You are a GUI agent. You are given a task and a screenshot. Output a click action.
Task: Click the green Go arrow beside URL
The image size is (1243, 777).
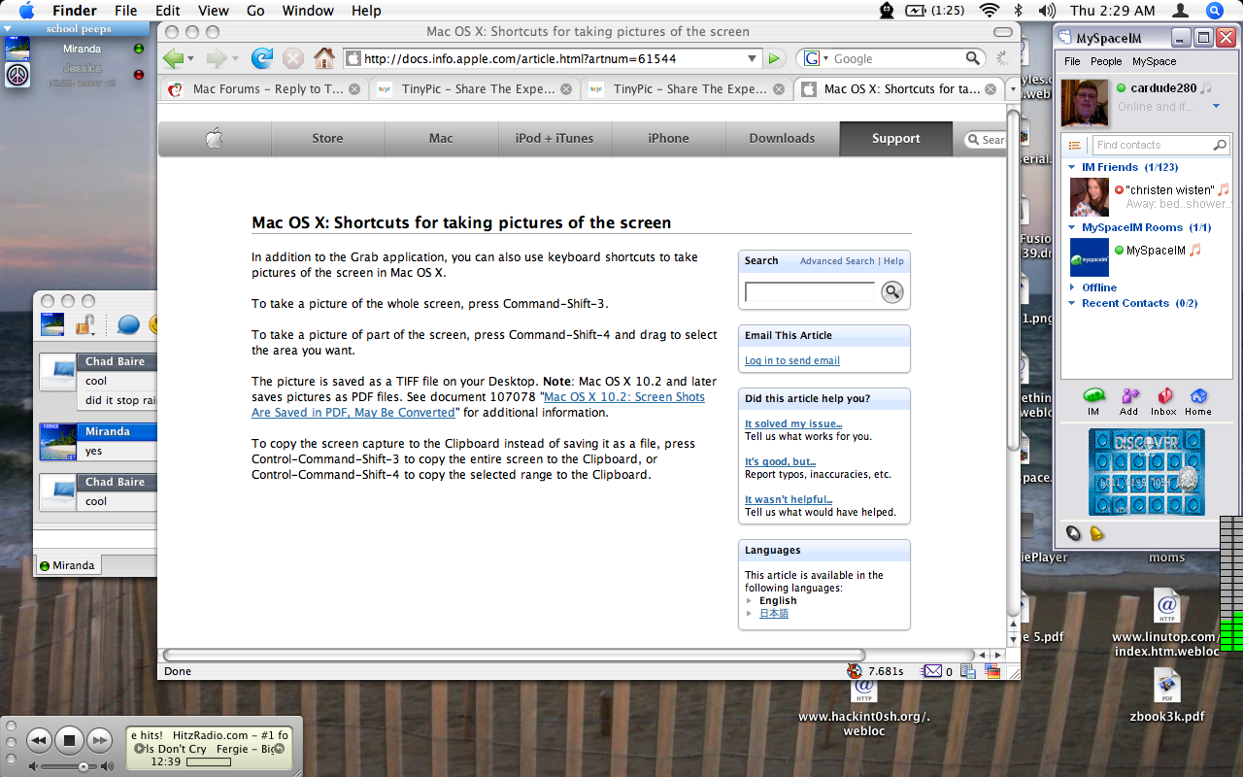[774, 58]
